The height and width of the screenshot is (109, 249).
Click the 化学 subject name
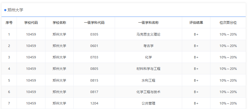(148, 57)
